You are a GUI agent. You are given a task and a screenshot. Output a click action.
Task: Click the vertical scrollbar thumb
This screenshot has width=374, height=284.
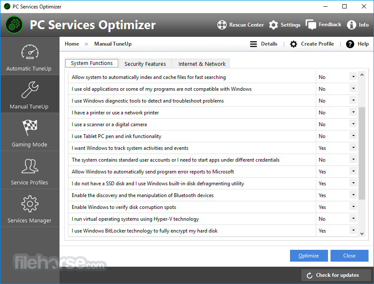tap(362, 153)
